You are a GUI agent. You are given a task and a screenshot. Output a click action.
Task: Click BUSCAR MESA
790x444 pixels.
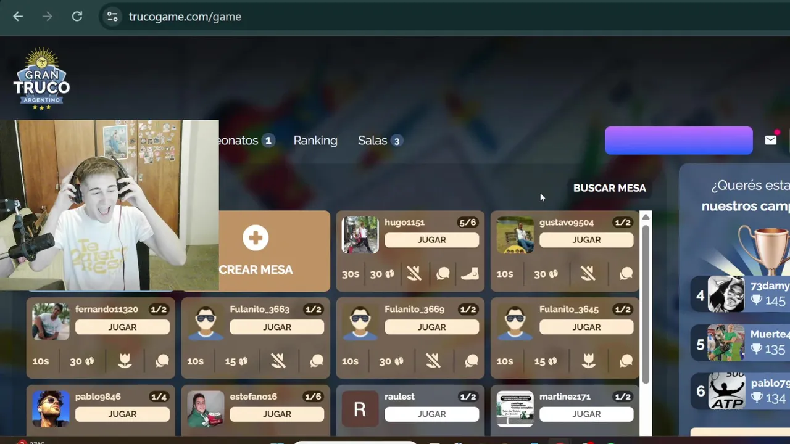click(610, 188)
